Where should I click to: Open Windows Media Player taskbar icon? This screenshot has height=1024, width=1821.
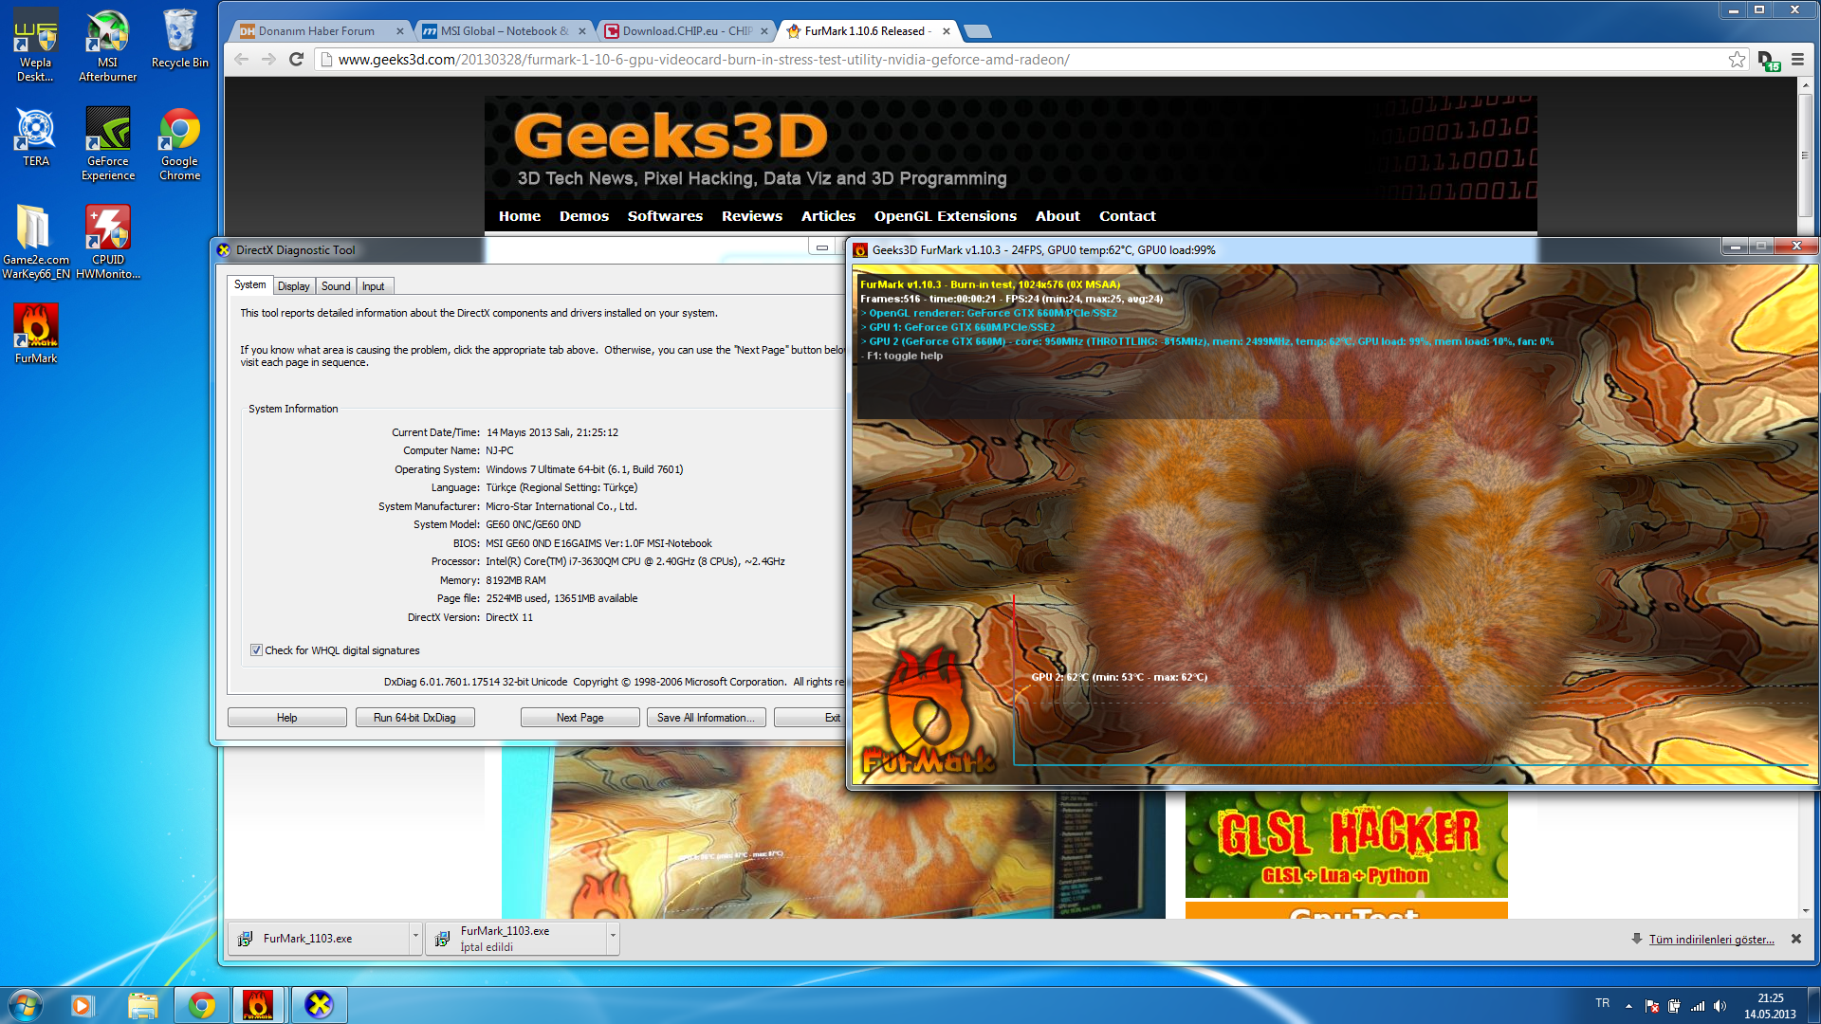82,1005
